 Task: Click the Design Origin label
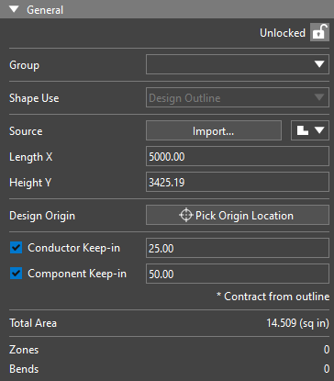[x=42, y=216]
